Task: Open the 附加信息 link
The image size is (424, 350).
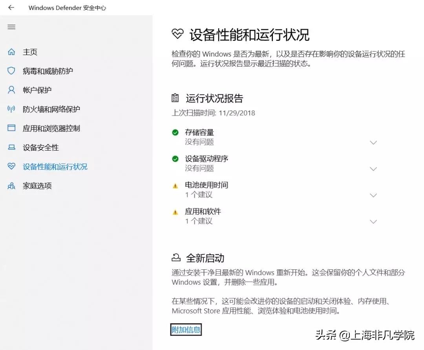Action: click(185, 330)
